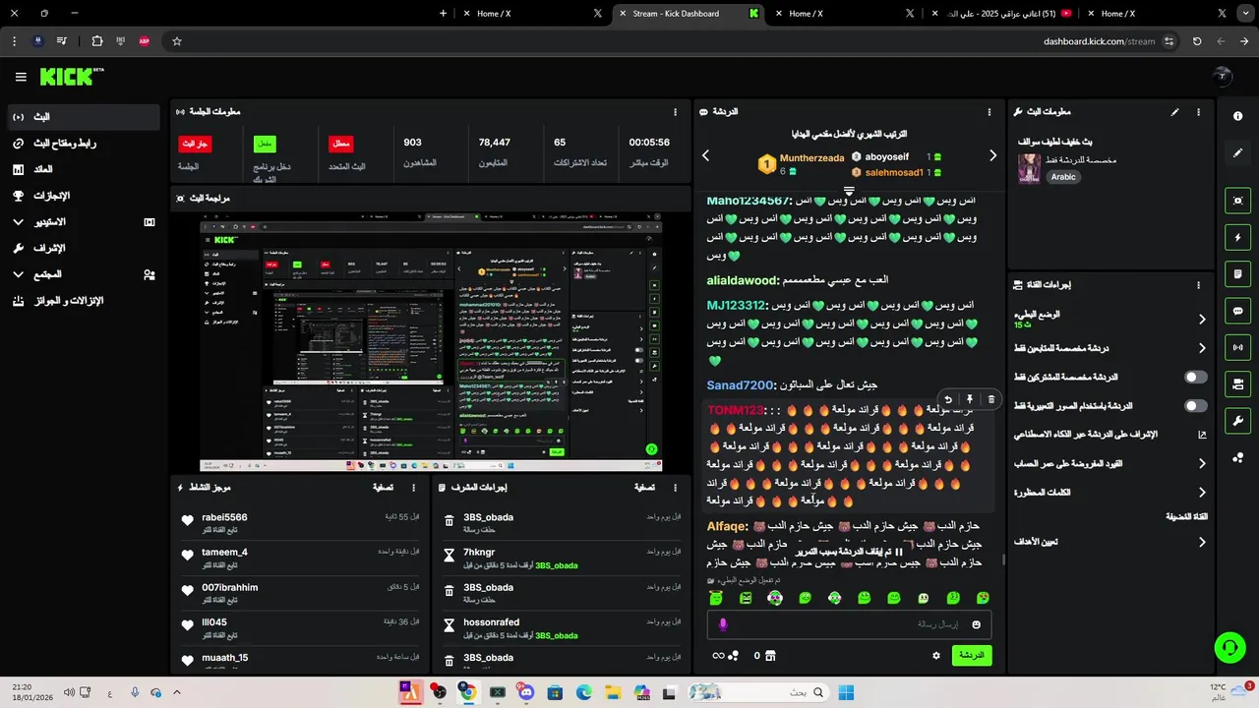Expand the banned words setting
The image size is (1259, 708).
tap(1202, 492)
